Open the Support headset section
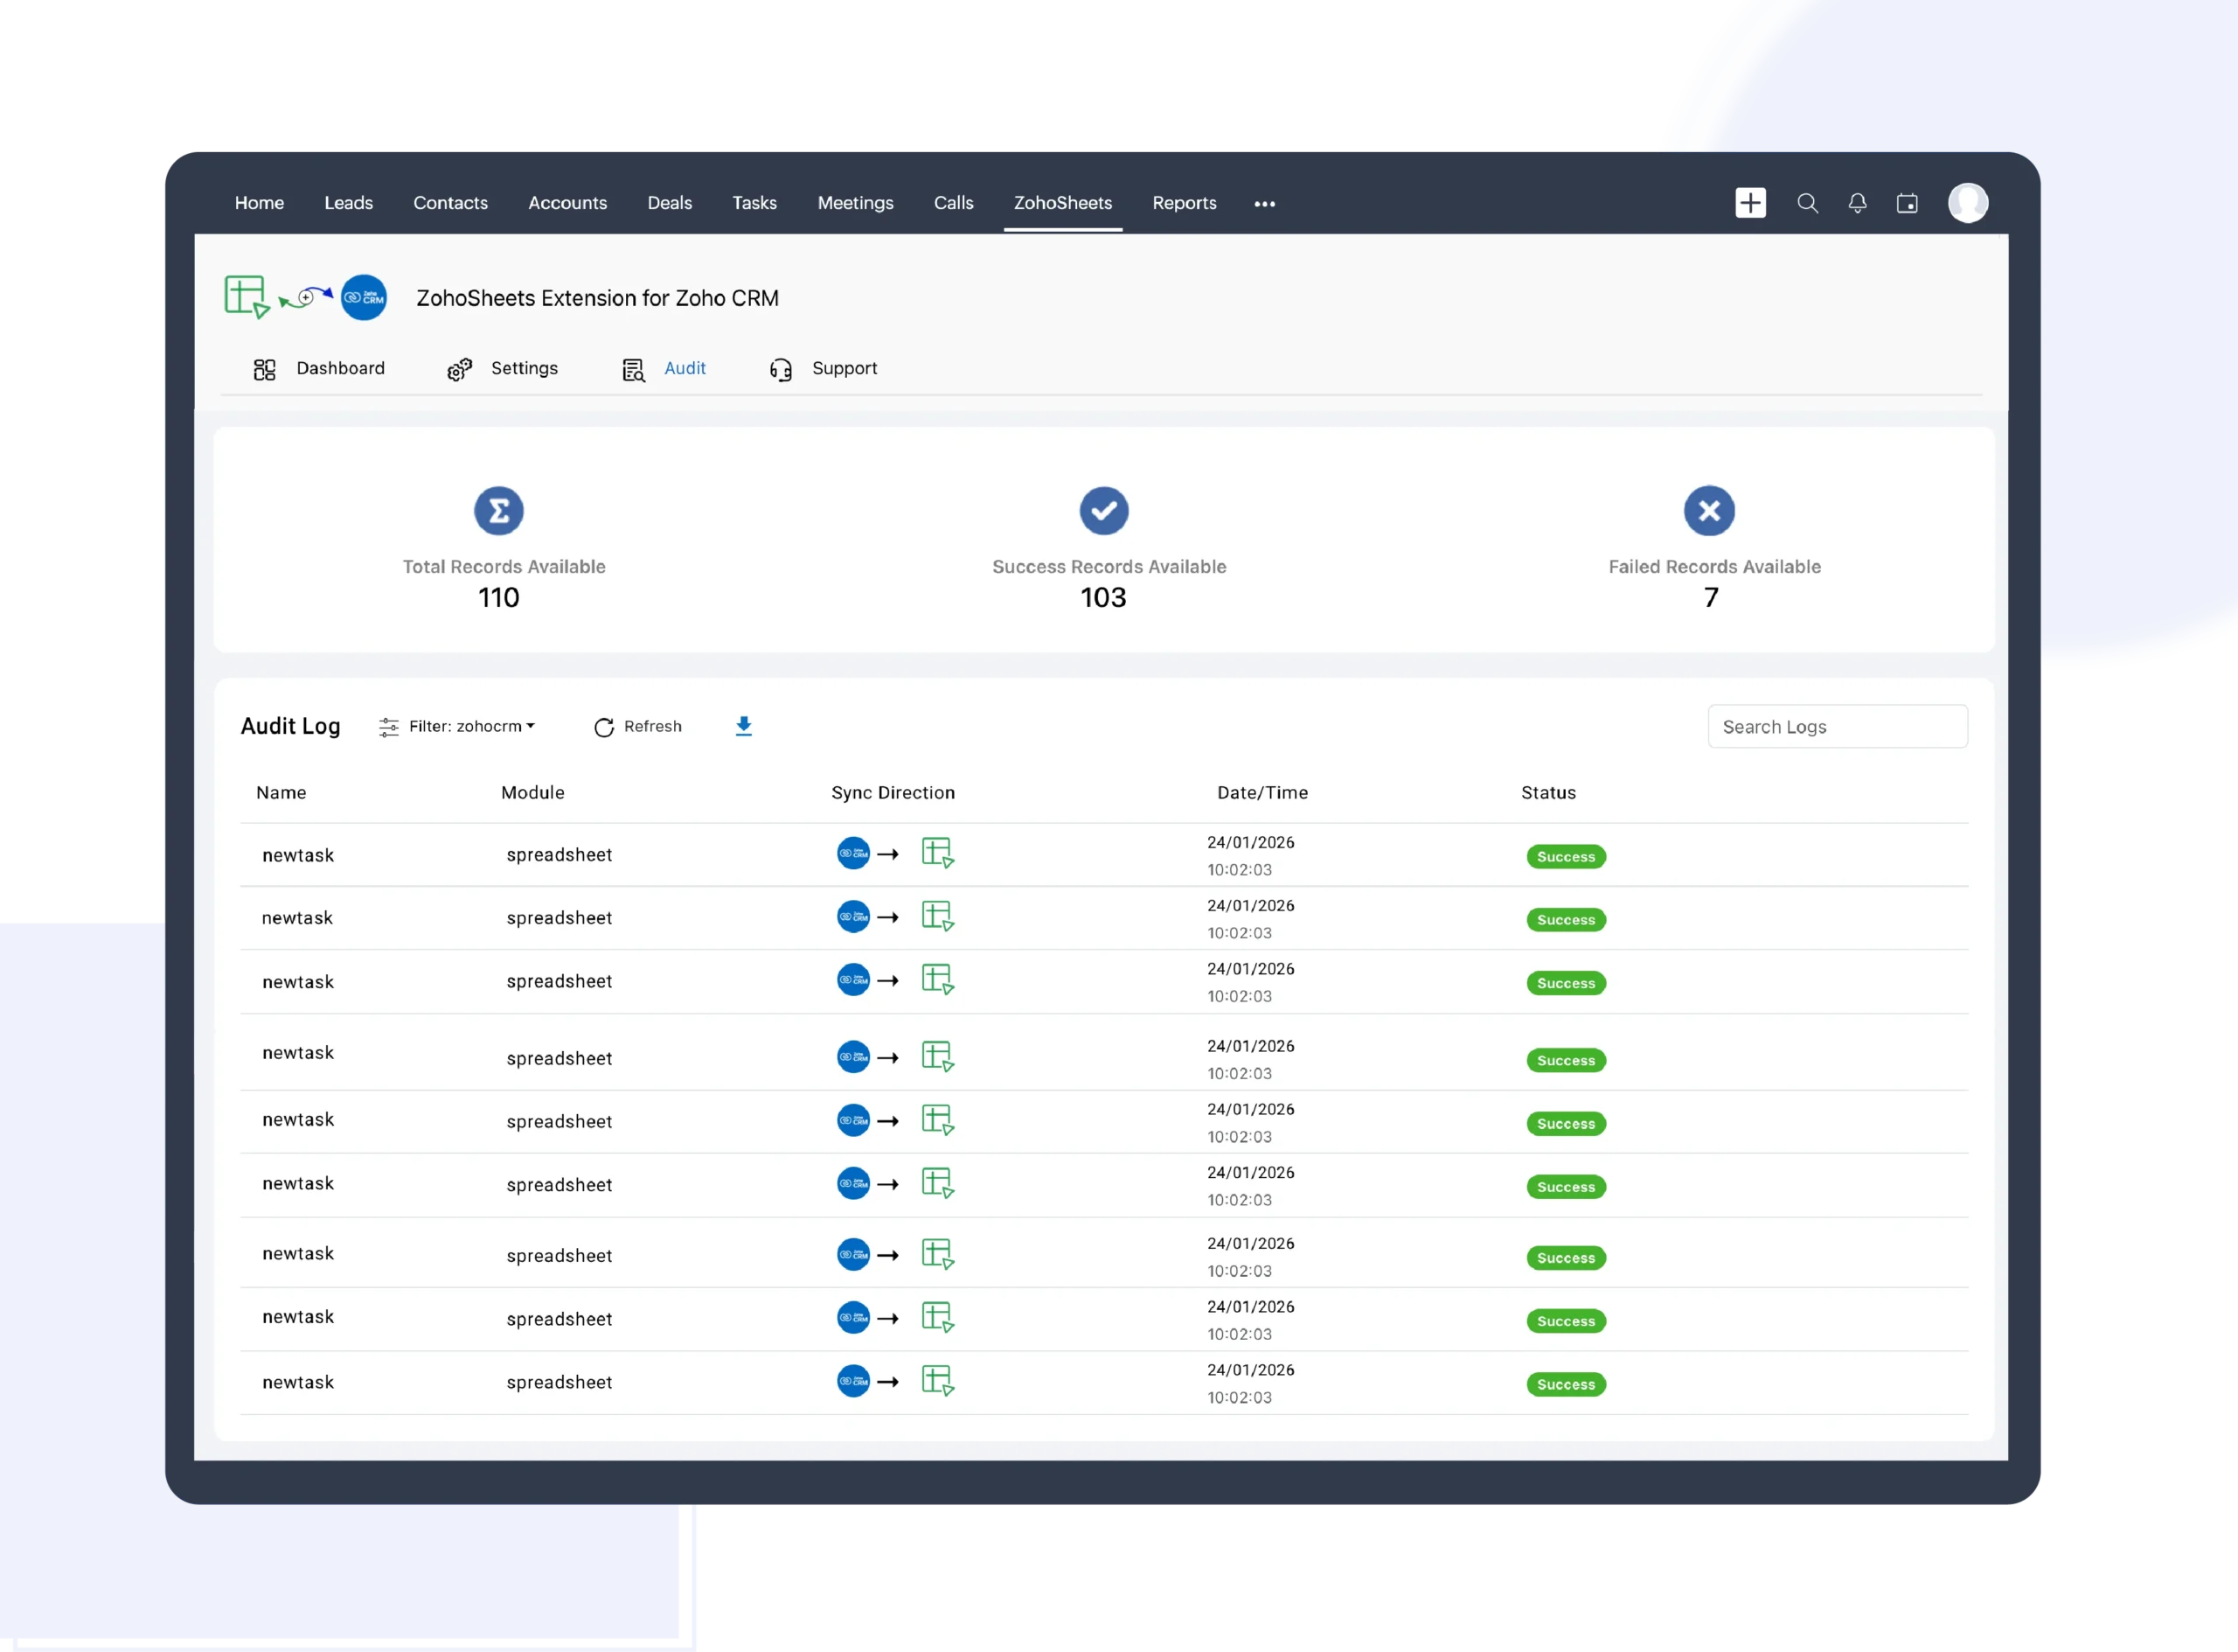 click(844, 368)
